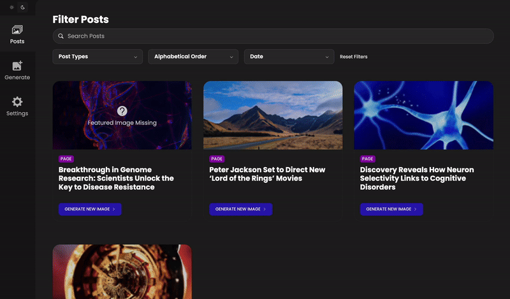Click the Reset Filters link
The width and height of the screenshot is (510, 299).
(354, 57)
